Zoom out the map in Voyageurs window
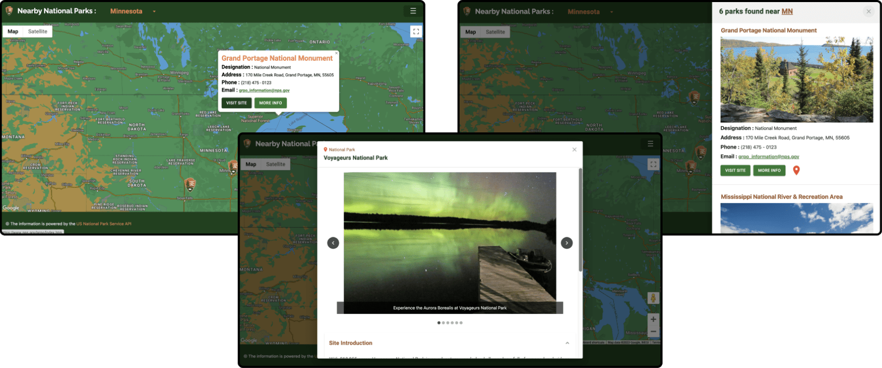 click(x=653, y=332)
